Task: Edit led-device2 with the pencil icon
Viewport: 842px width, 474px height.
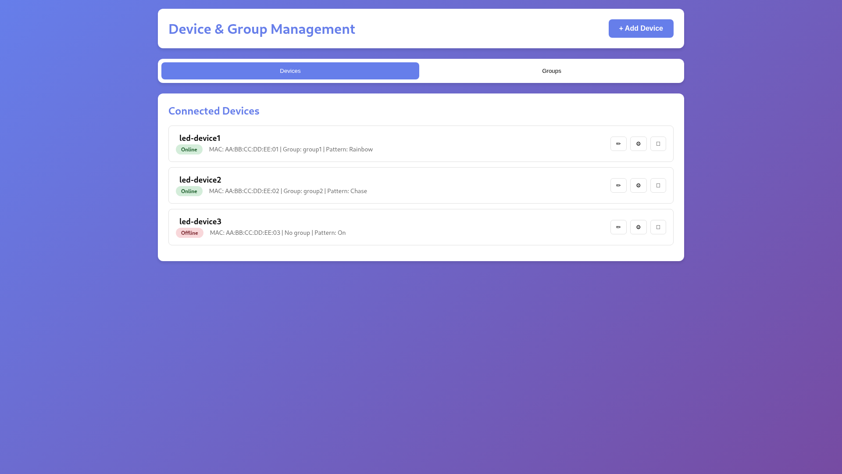Action: coord(618,185)
